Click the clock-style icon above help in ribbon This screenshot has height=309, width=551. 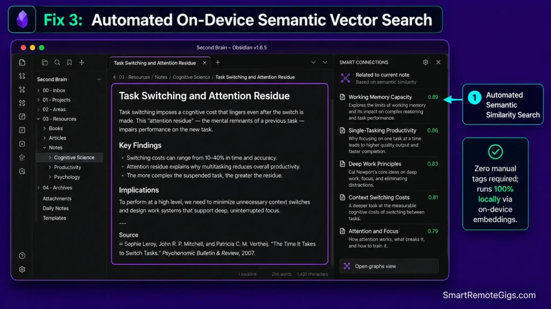coord(22,171)
